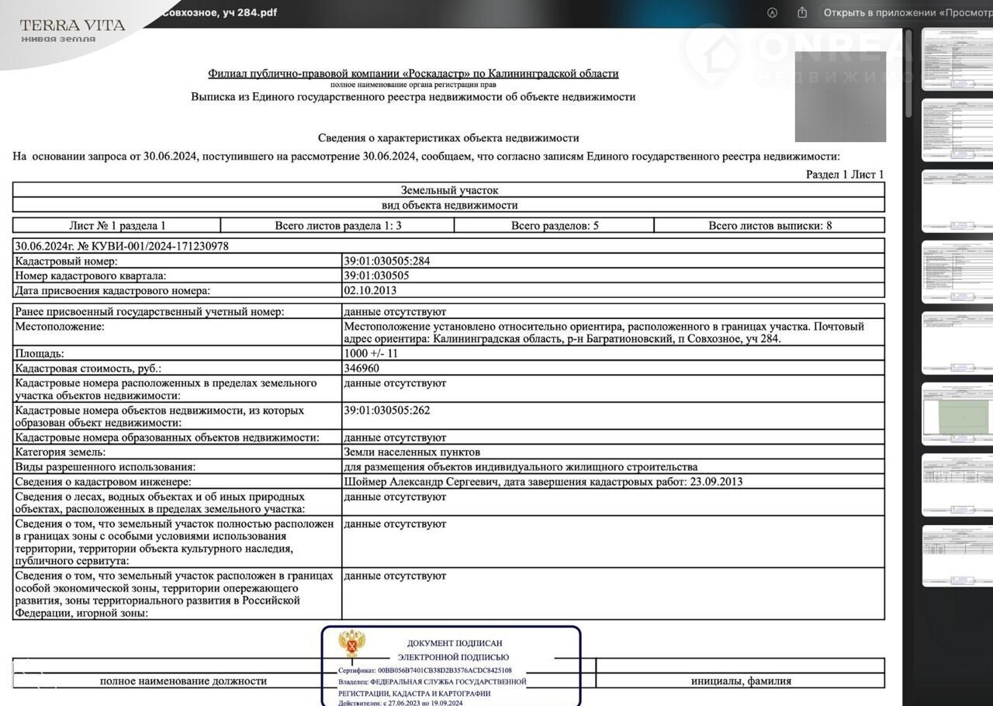
Task: Click the cadastral value 346960 cell
Action: click(x=362, y=369)
